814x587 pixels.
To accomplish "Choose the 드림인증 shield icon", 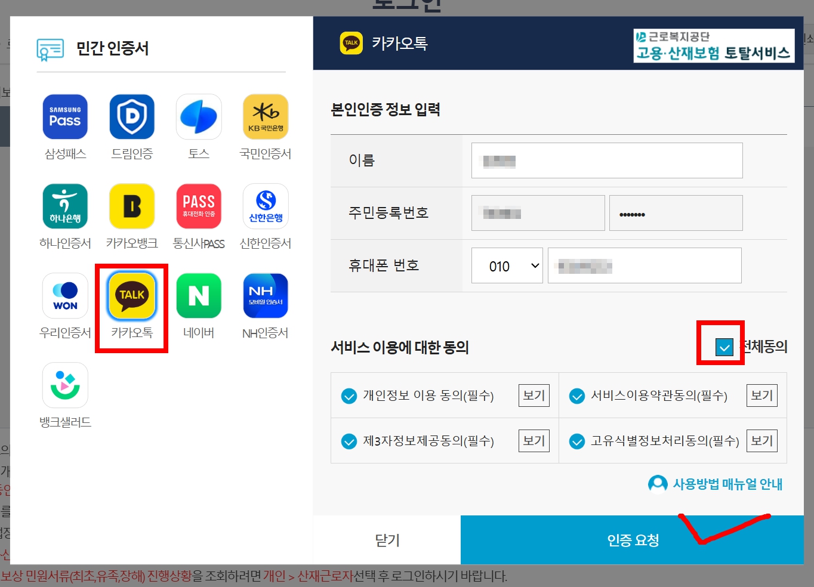I will coord(132,117).
